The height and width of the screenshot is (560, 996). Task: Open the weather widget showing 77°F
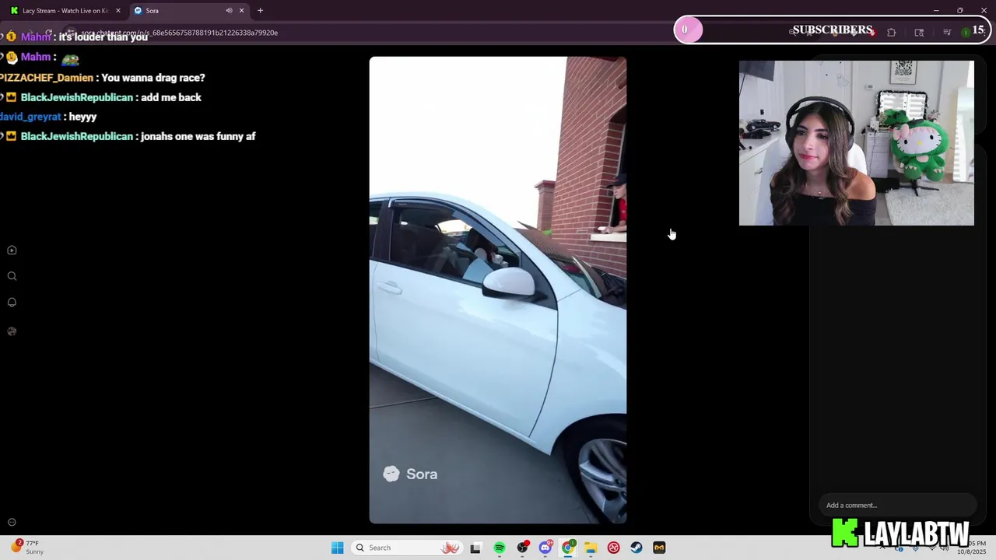tap(28, 548)
